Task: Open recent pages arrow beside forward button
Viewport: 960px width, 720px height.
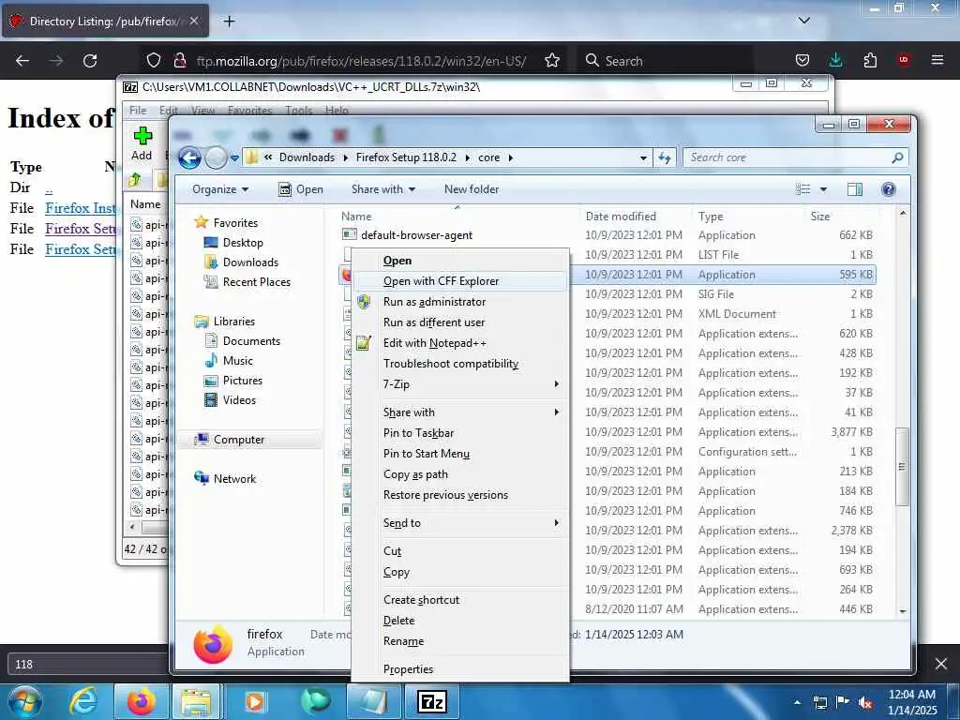Action: (x=234, y=157)
